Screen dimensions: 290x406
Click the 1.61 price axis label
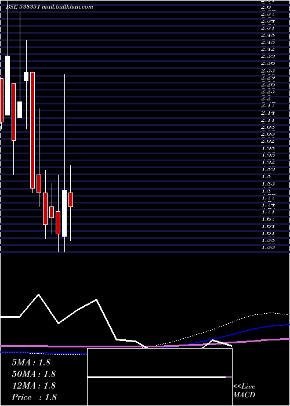(268, 233)
